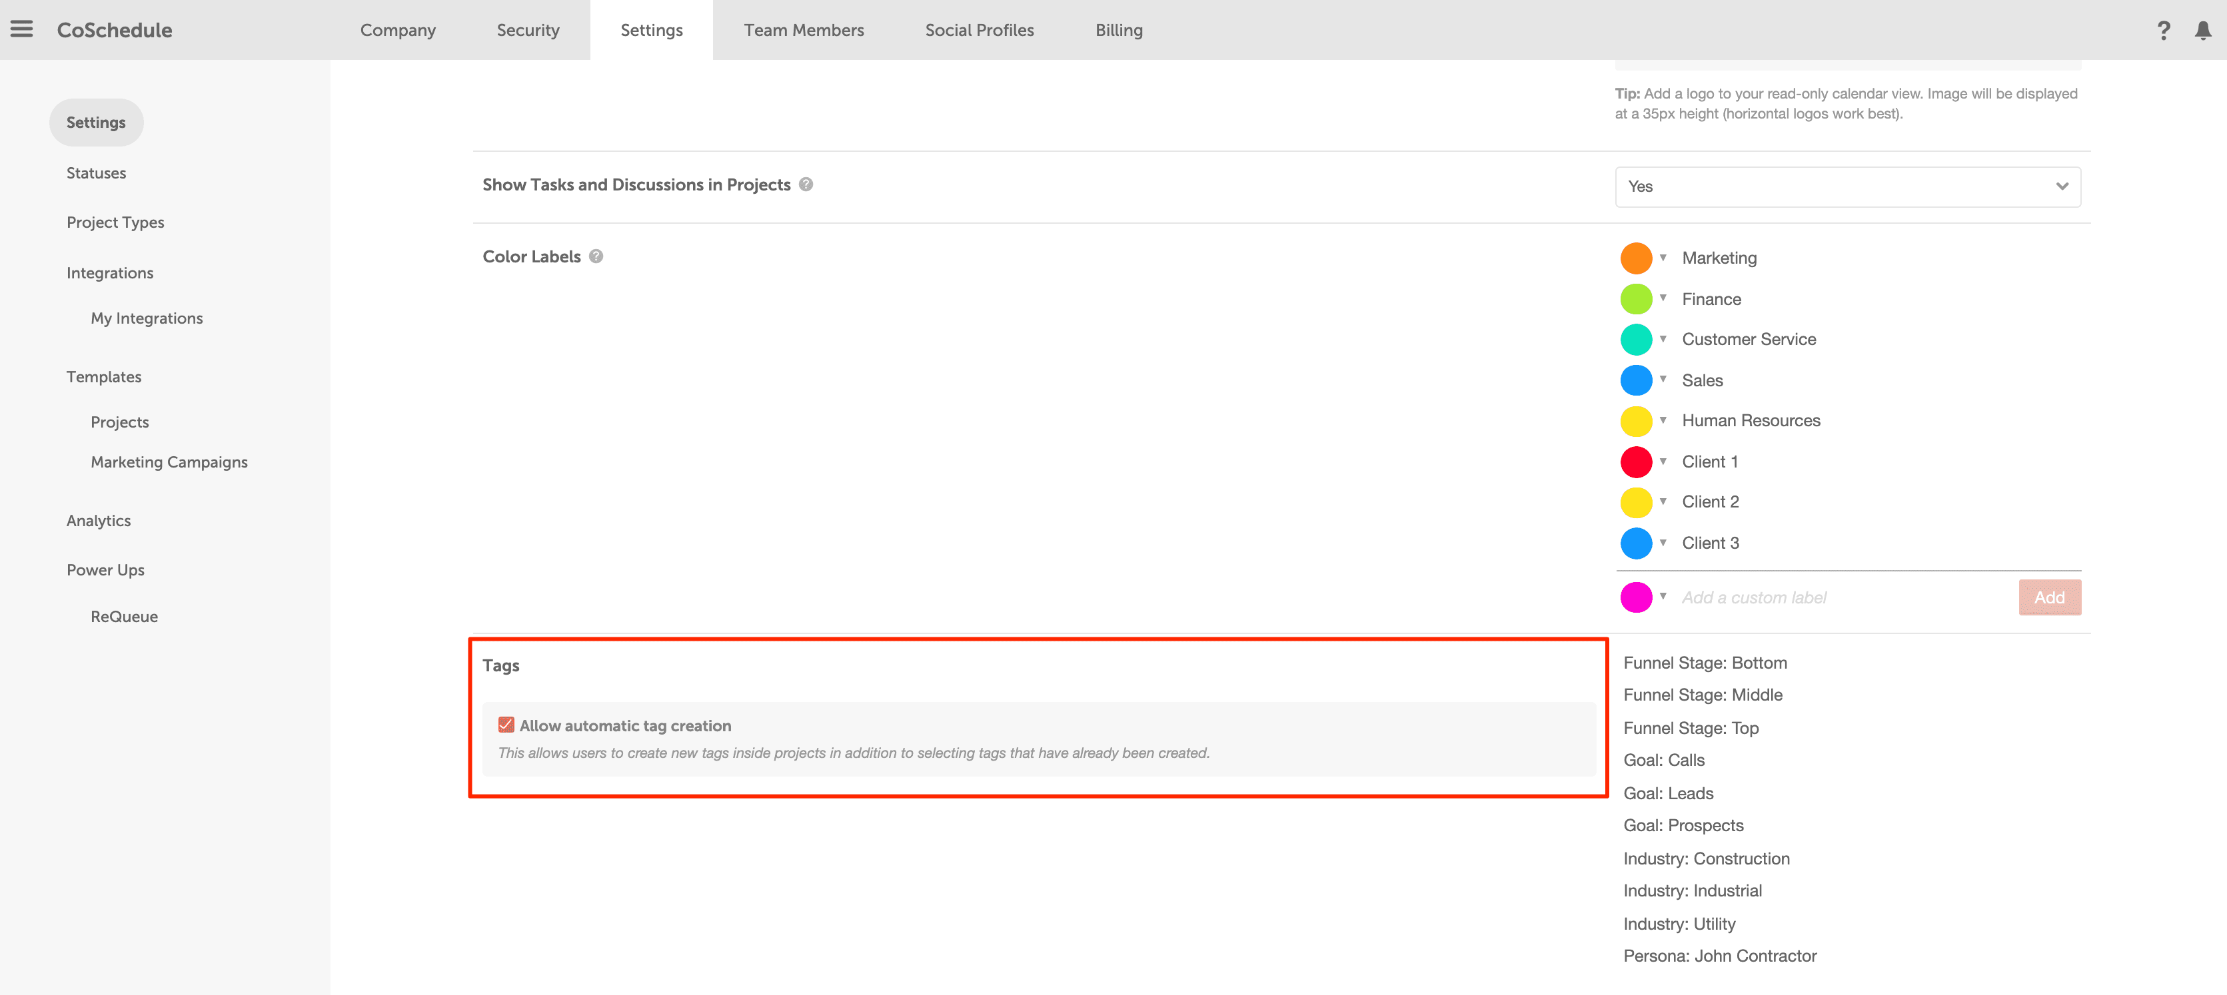Select the Settings top tab
This screenshot has width=2227, height=995.
pyautogui.click(x=652, y=30)
